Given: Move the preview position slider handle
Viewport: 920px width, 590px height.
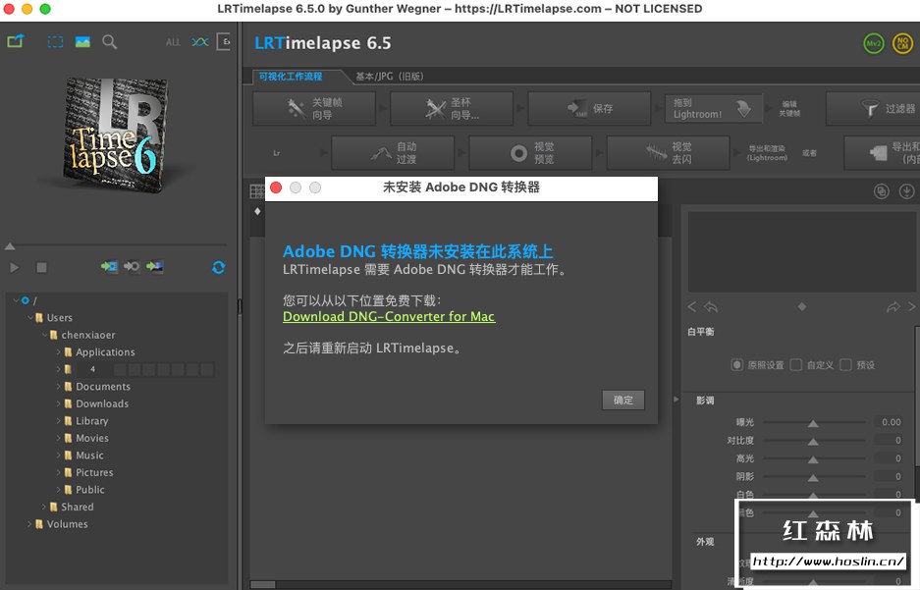Looking at the screenshot, I should coord(10,245).
